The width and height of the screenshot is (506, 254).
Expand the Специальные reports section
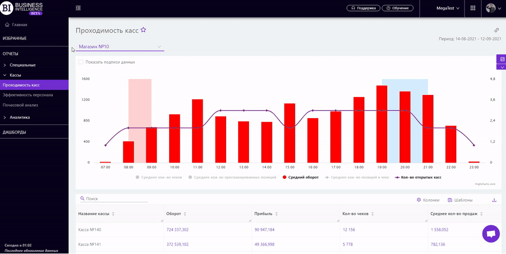[22, 65]
